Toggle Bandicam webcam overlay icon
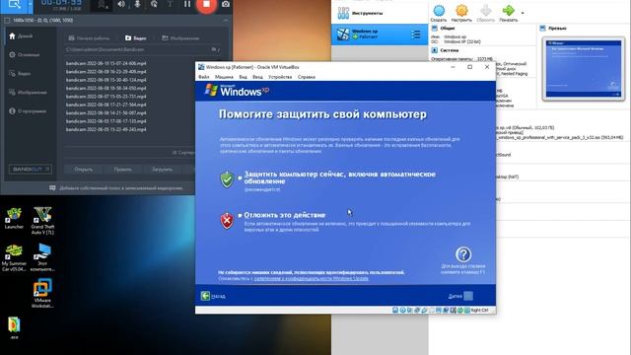This screenshot has width=631, height=355. 103,4
